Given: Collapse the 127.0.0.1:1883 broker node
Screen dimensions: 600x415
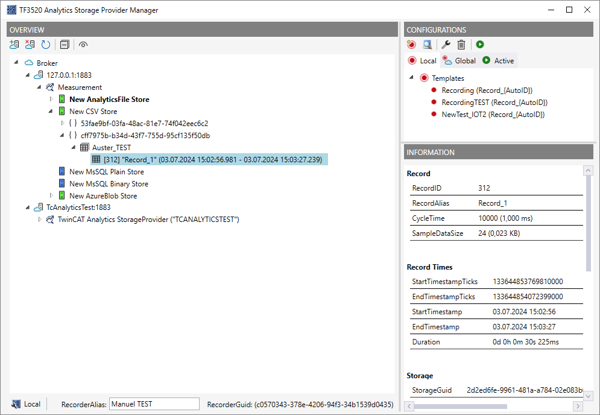Looking at the screenshot, I should click(x=28, y=75).
